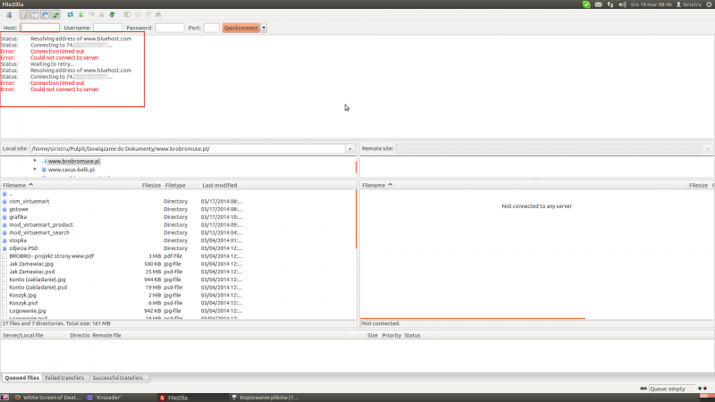Open the directory listing filters dialog
Image resolution: width=715 pixels, height=402 pixels.
(127, 15)
